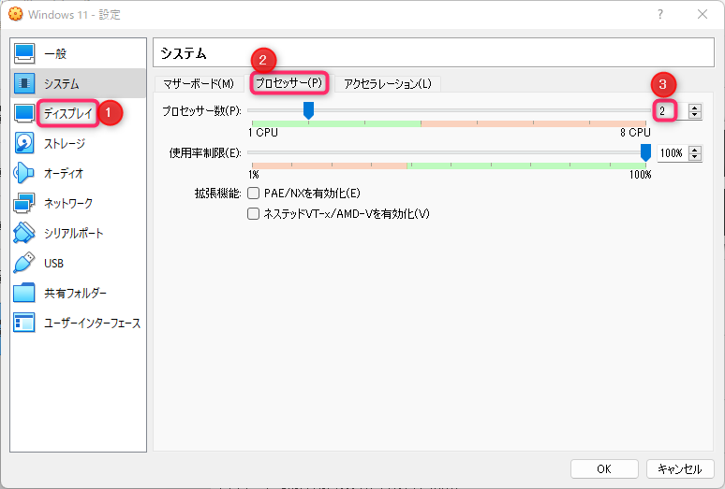Screen dimensions: 725x489
Task: Click the 共有フォルダー folder icon
Action: click(x=24, y=293)
